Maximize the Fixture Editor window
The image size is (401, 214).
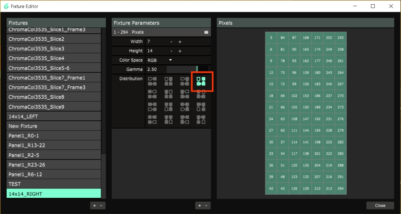click(x=373, y=6)
